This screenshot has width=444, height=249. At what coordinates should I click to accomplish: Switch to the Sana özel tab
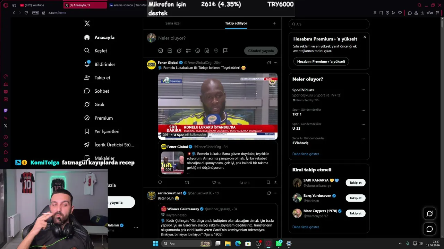[173, 23]
